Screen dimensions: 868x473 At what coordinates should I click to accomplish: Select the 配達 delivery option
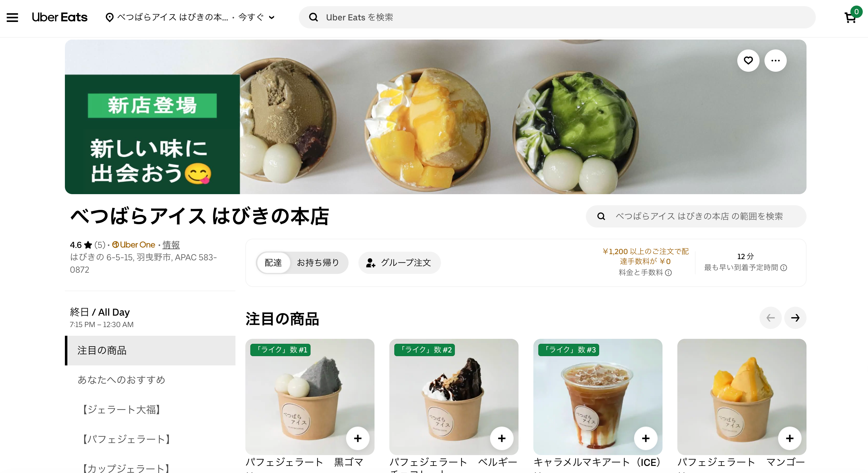(x=273, y=262)
